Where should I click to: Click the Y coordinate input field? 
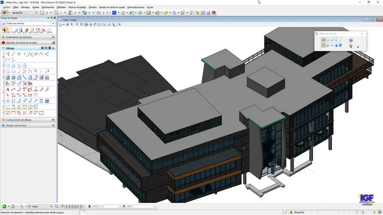pyautogui.click(x=140, y=206)
